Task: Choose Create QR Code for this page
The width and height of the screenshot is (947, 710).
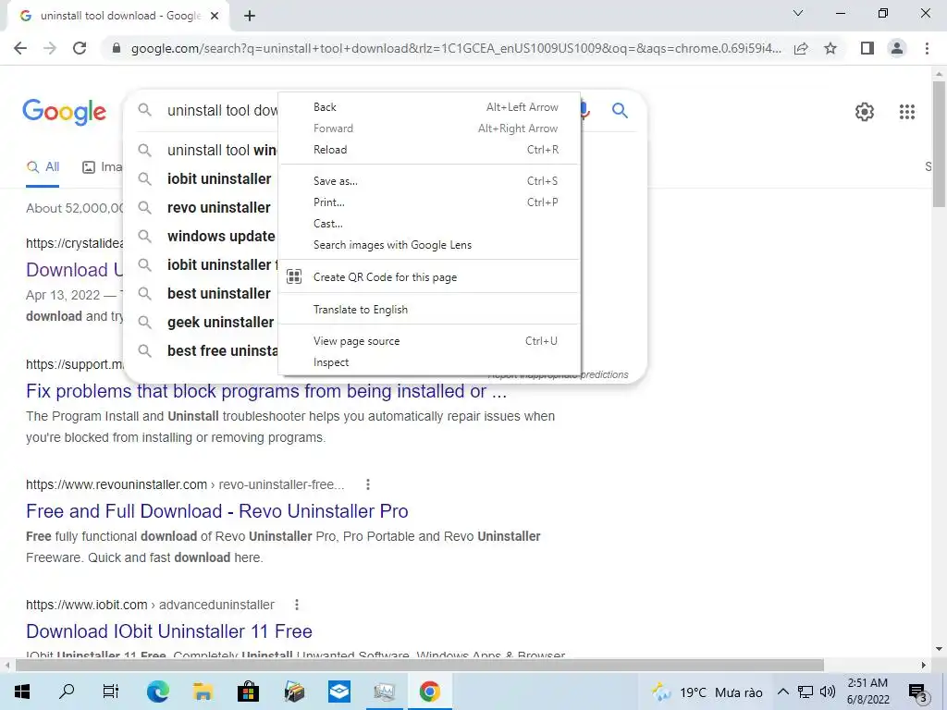Action: (429, 277)
